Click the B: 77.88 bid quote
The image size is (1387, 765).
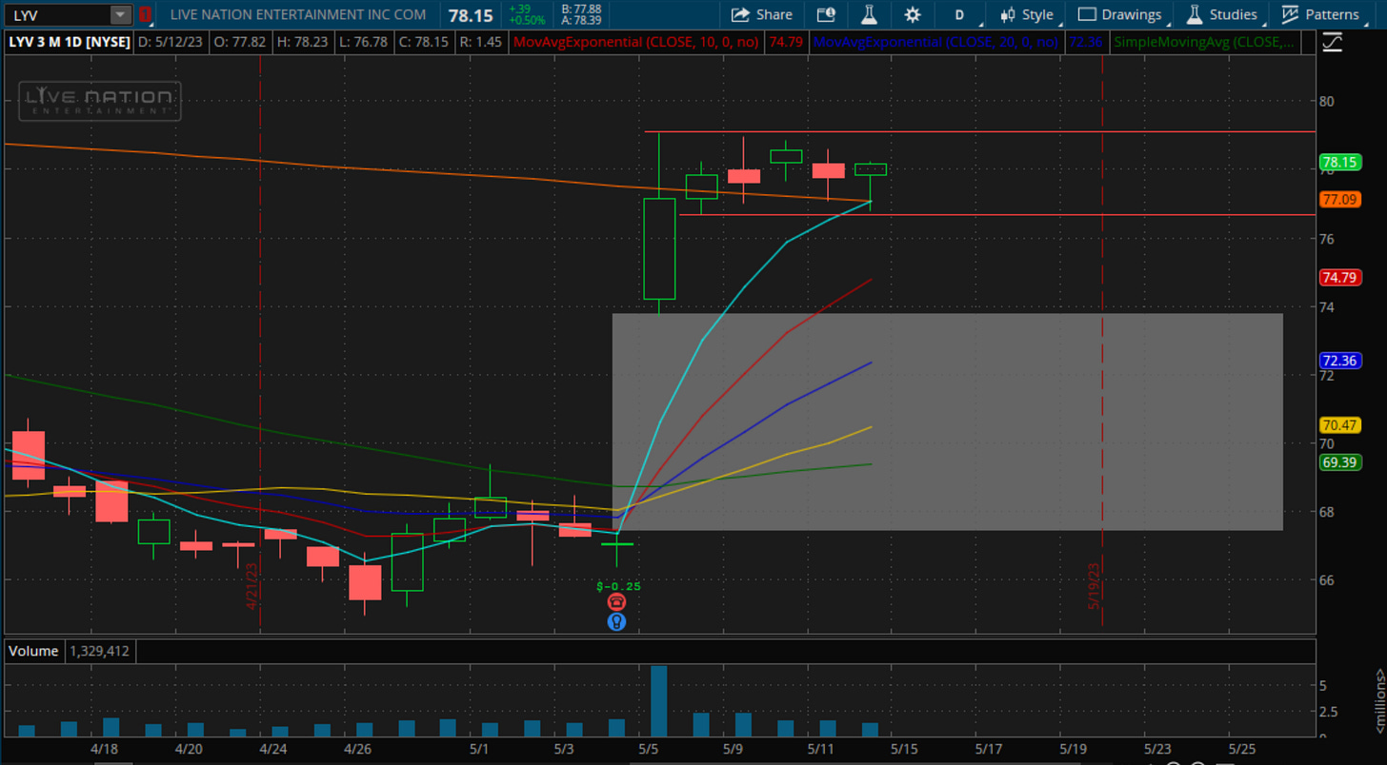[x=580, y=9]
